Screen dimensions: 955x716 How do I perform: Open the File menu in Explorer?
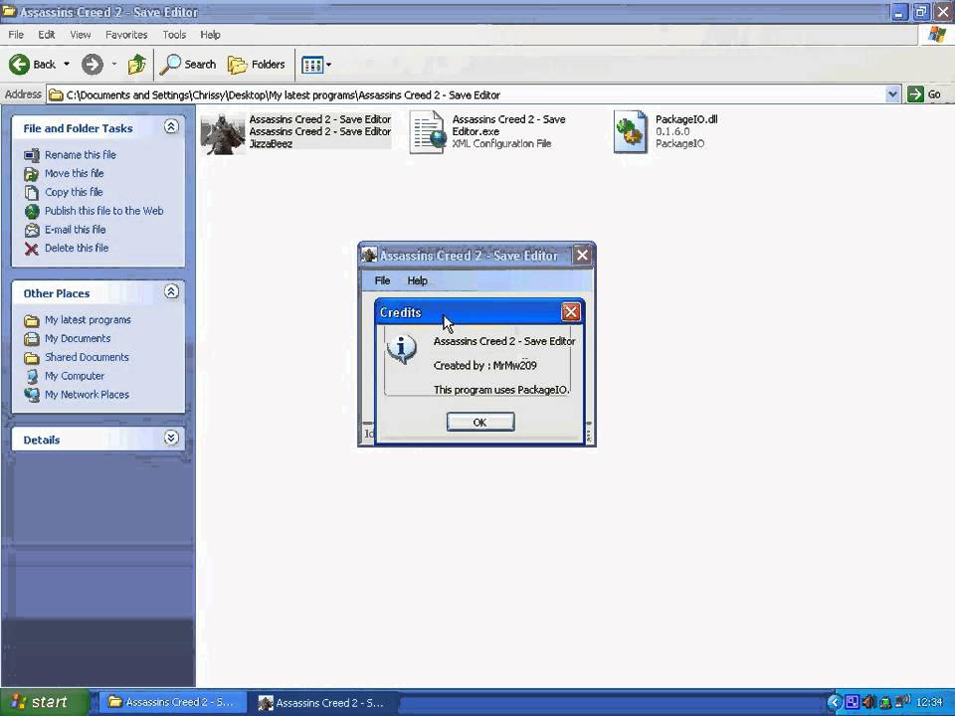pyautogui.click(x=16, y=35)
